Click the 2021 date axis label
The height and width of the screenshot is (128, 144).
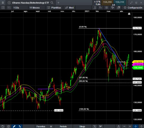(87, 11)
